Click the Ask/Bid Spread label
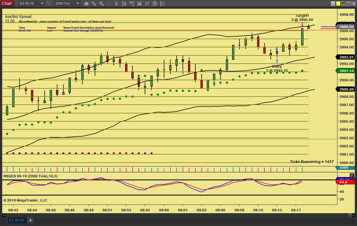Image resolution: width=357 pixels, height=226 pixels. click(19, 17)
